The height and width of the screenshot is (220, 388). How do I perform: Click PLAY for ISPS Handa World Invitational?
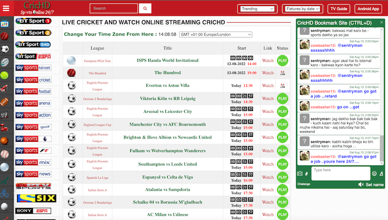pos(282,61)
